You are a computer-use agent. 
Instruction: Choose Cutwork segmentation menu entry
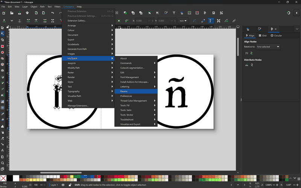pyautogui.click(x=136, y=68)
